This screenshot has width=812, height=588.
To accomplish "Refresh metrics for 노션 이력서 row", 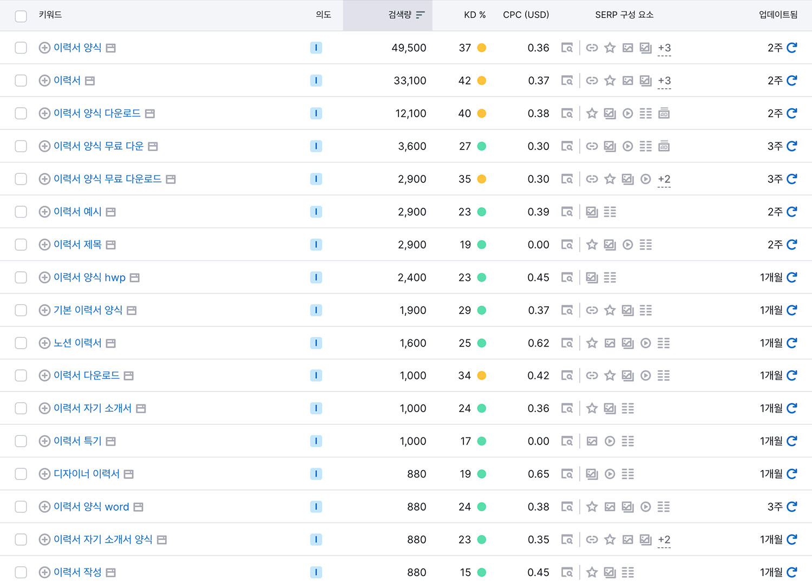I will 791,343.
